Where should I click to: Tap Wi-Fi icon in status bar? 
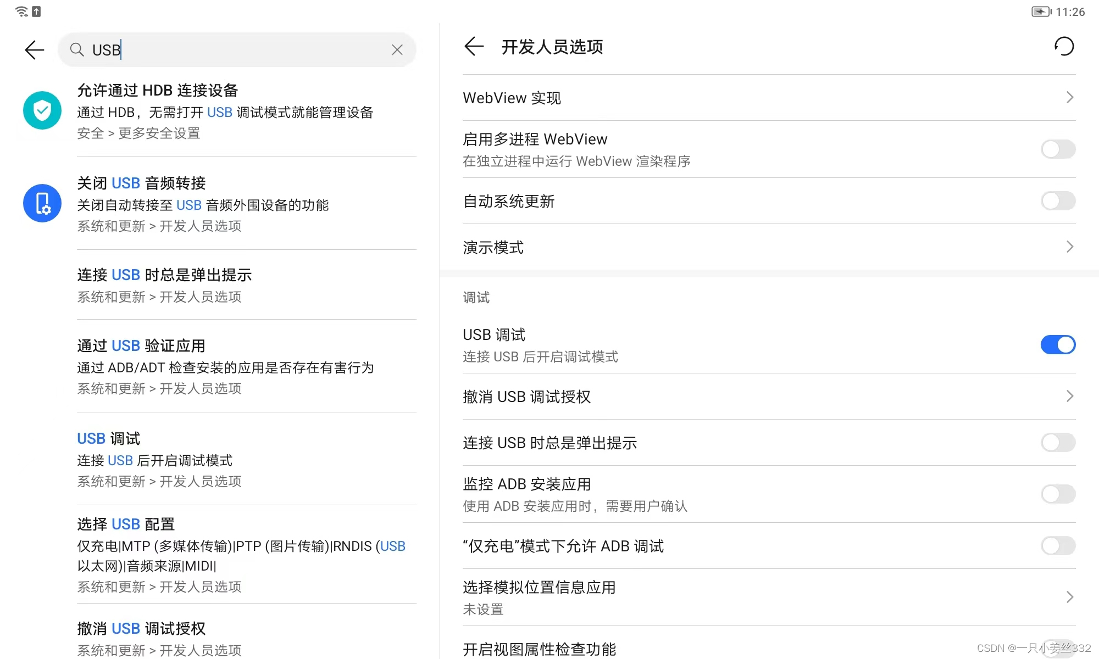(x=21, y=12)
